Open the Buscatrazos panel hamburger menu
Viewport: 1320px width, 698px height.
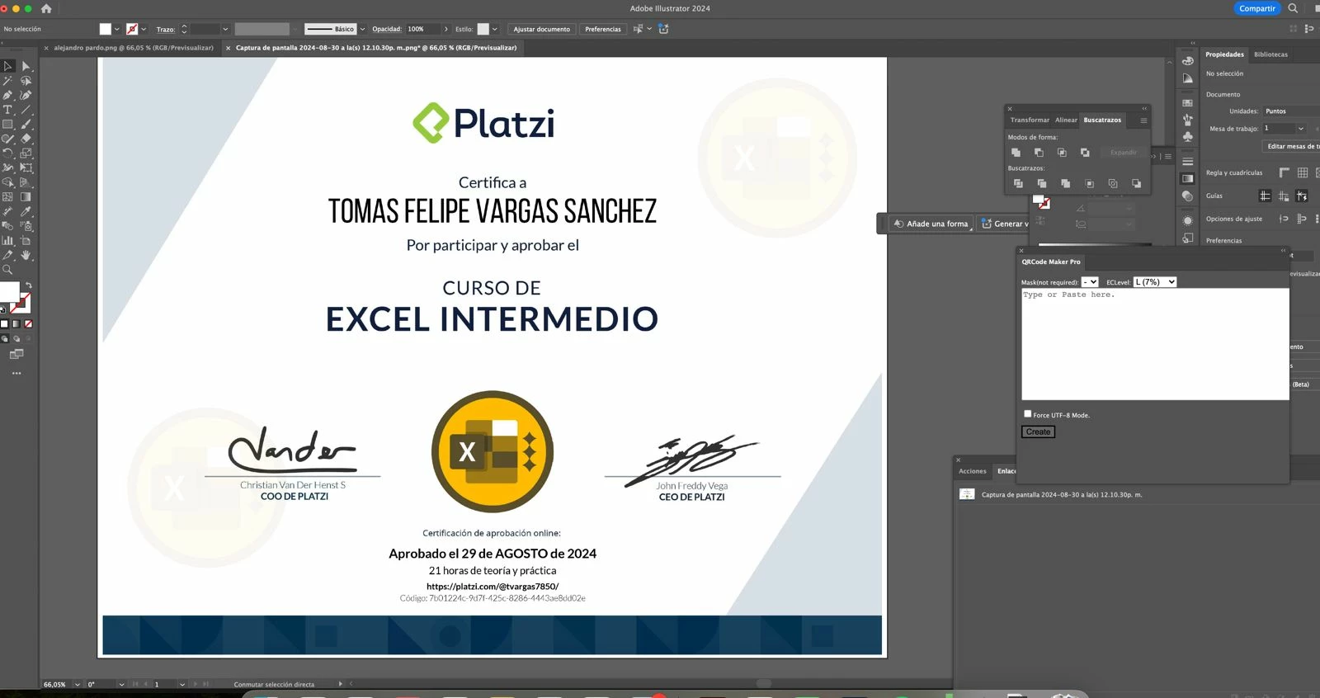point(1143,120)
